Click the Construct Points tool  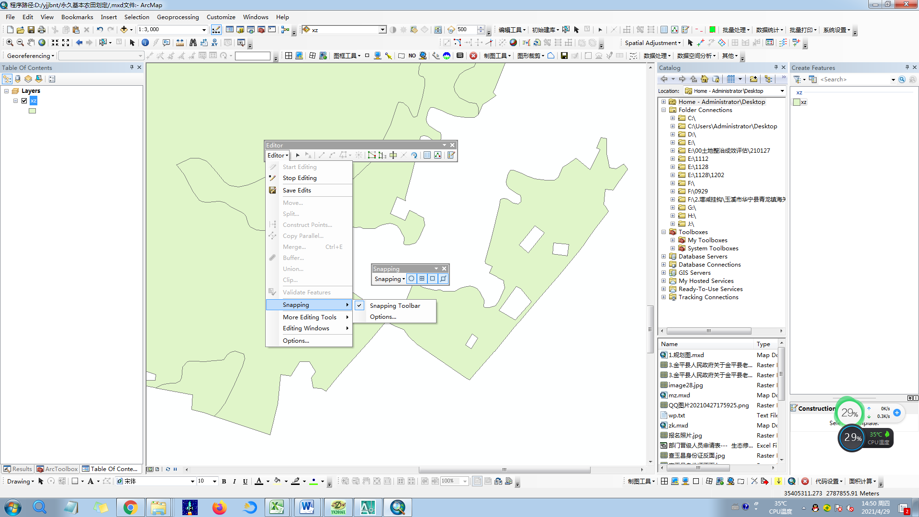tap(307, 224)
